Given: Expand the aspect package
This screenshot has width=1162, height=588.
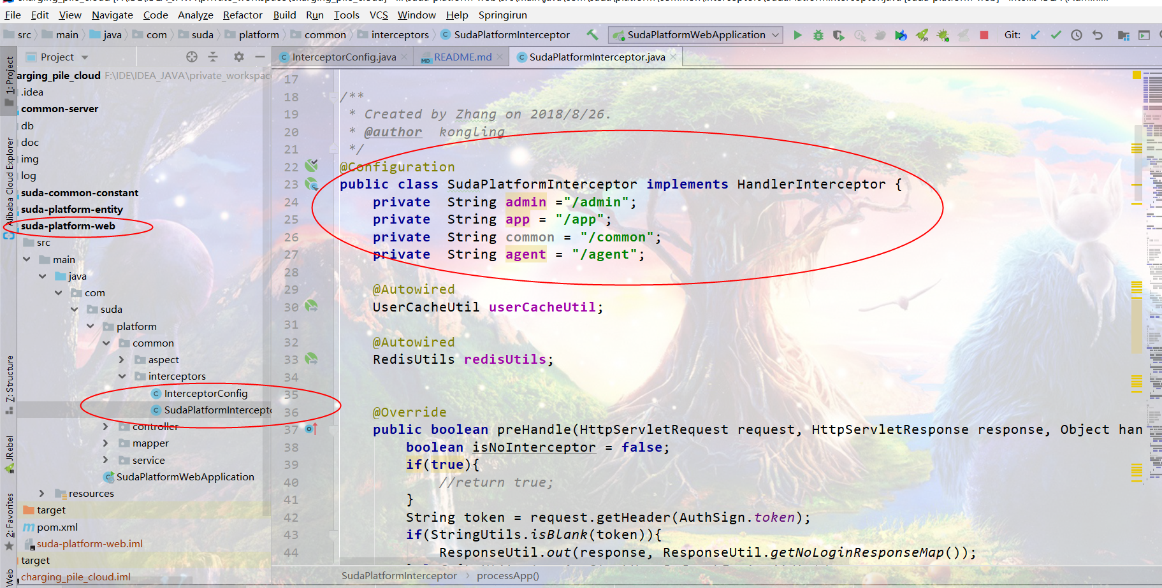Looking at the screenshot, I should 122,359.
